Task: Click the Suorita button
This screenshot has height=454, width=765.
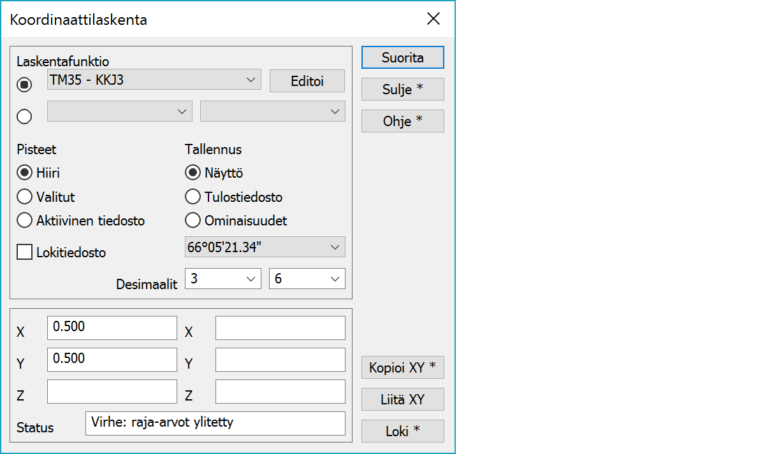Action: (402, 57)
